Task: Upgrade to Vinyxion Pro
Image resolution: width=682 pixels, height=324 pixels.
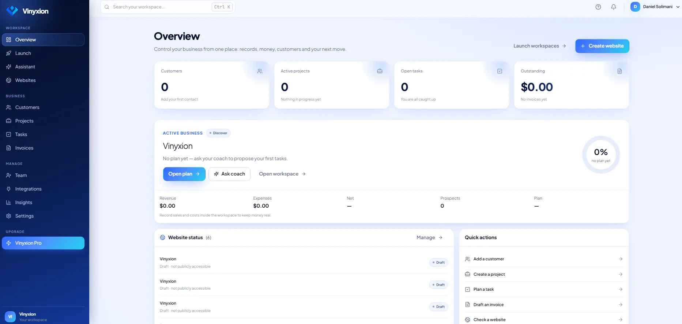Action: (43, 243)
